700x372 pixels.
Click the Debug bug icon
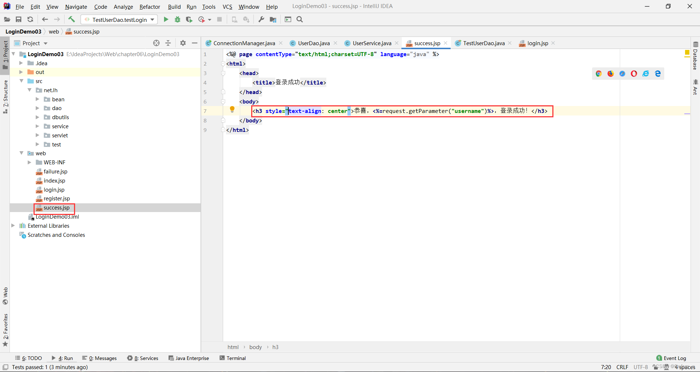[177, 19]
